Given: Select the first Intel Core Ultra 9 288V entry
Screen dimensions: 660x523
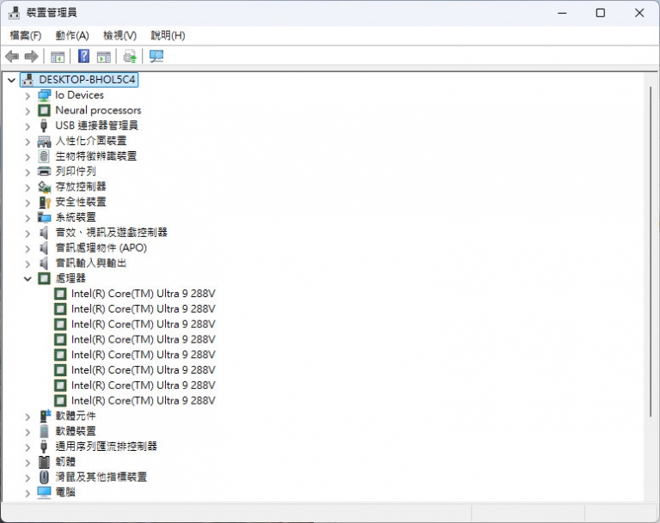Looking at the screenshot, I should (x=144, y=294).
